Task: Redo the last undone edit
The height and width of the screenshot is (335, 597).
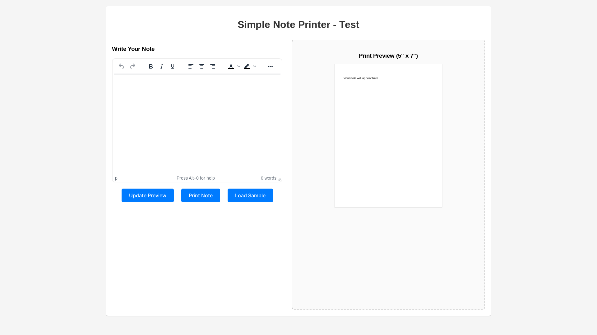Action: [x=133, y=66]
